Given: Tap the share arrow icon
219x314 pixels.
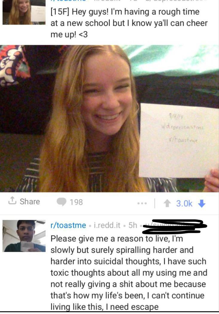Looking at the screenshot, I should 12,201.
